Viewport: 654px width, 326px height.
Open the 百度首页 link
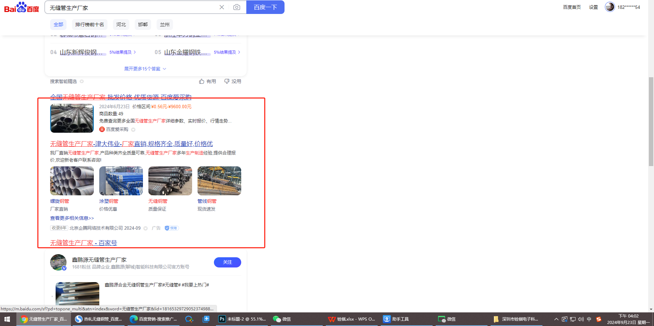[572, 7]
